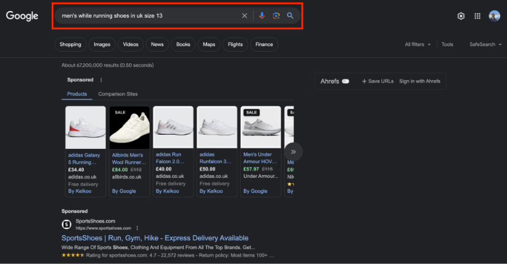The height and width of the screenshot is (264, 507).
Task: Click Save URLs in Ahrefs bar
Action: click(378, 81)
